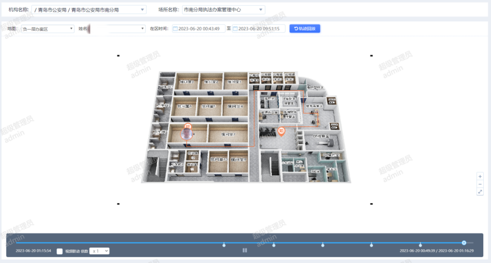Enable the 视频联动 checkbox
The width and height of the screenshot is (491, 263).
click(59, 251)
